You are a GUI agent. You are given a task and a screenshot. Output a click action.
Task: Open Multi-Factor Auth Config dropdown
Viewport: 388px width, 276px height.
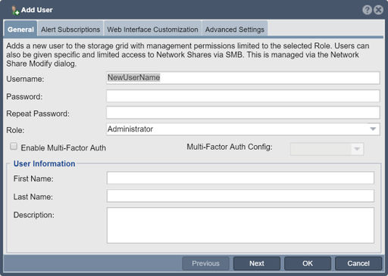click(x=327, y=149)
